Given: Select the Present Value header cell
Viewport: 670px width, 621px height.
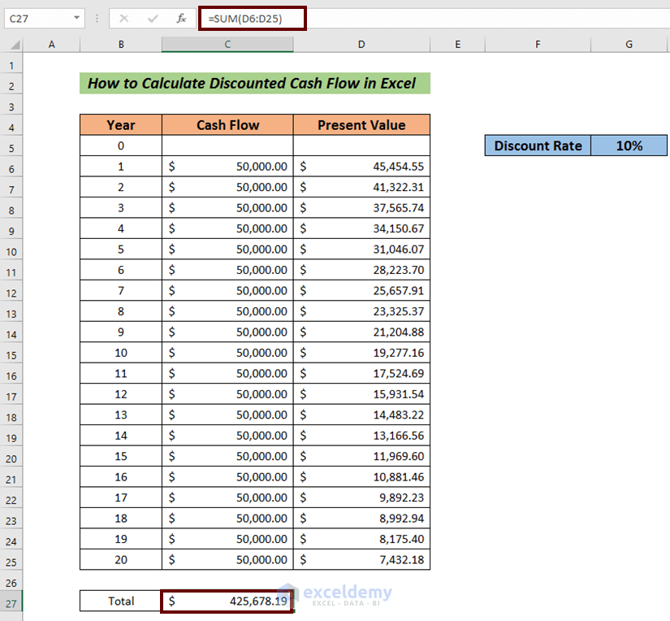Looking at the screenshot, I should point(361,124).
